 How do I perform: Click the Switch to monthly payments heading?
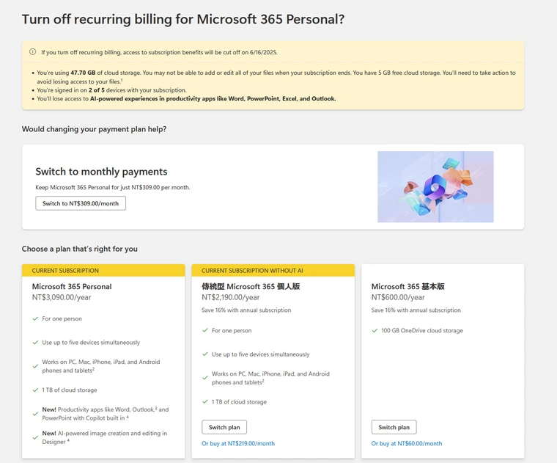point(101,172)
